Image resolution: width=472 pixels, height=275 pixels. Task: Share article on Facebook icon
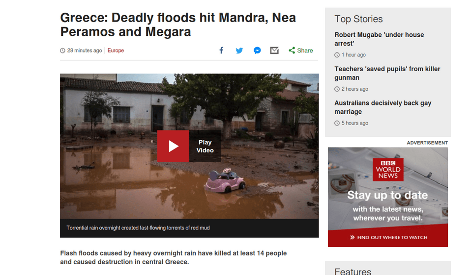pos(221,50)
